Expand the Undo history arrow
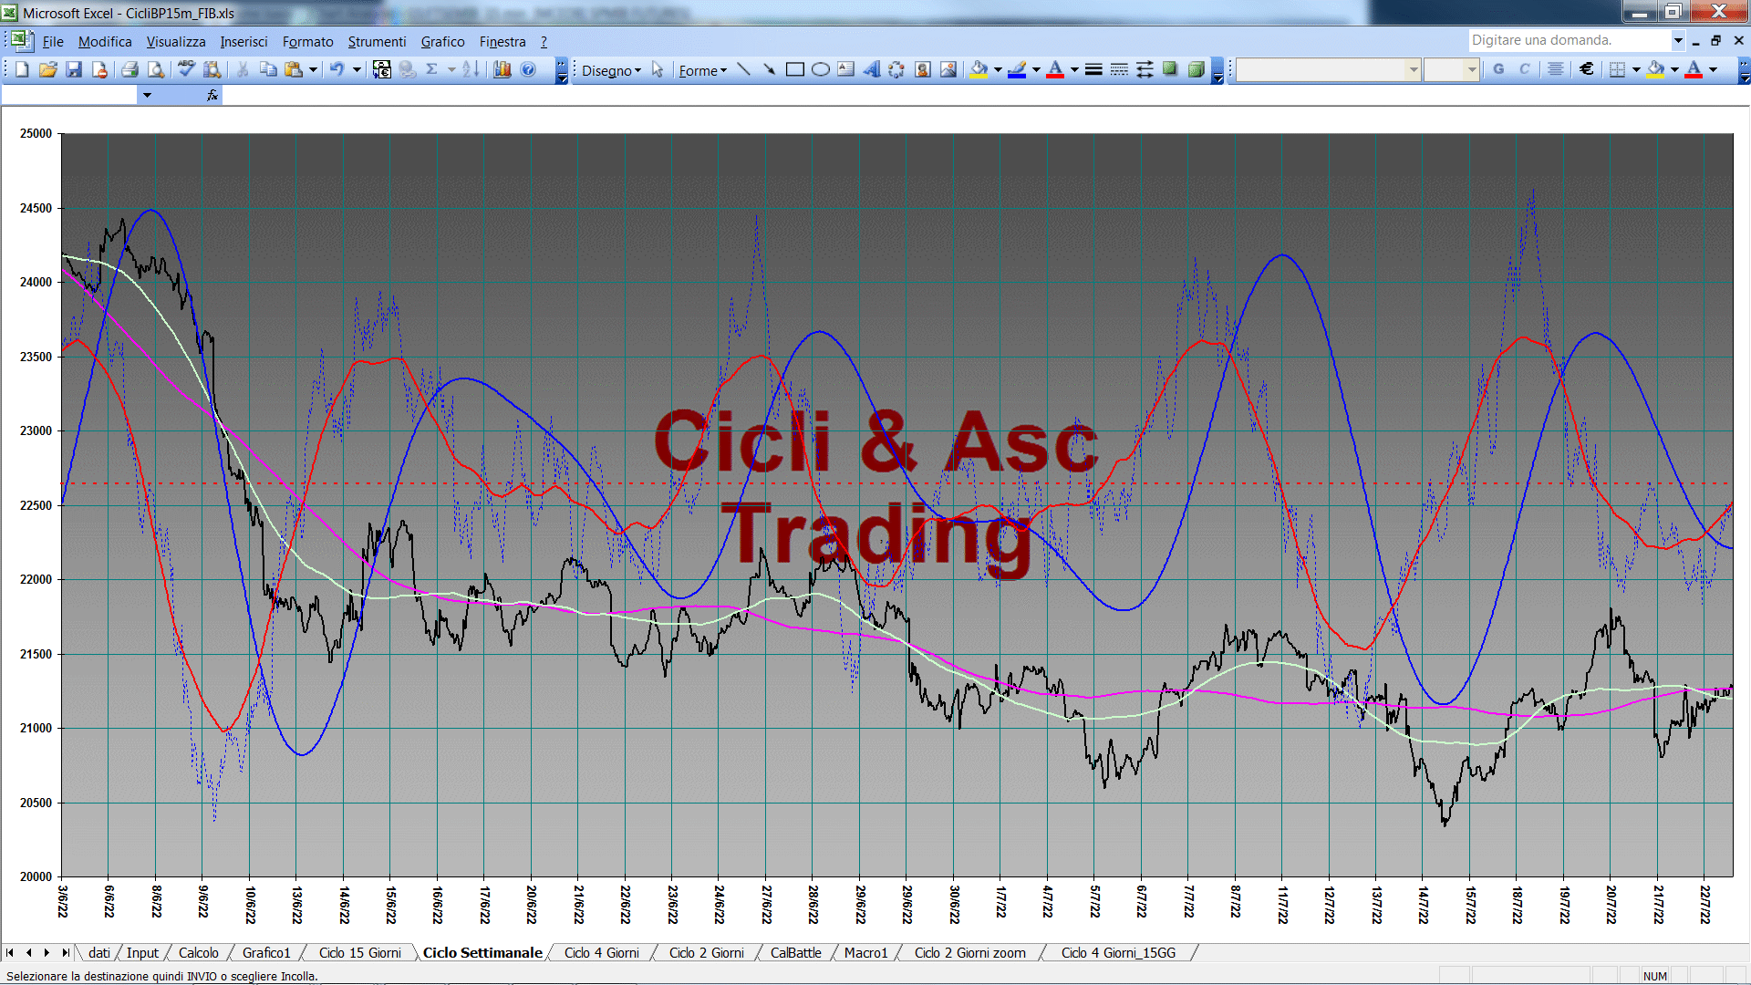This screenshot has height=985, width=1751. coord(357,69)
